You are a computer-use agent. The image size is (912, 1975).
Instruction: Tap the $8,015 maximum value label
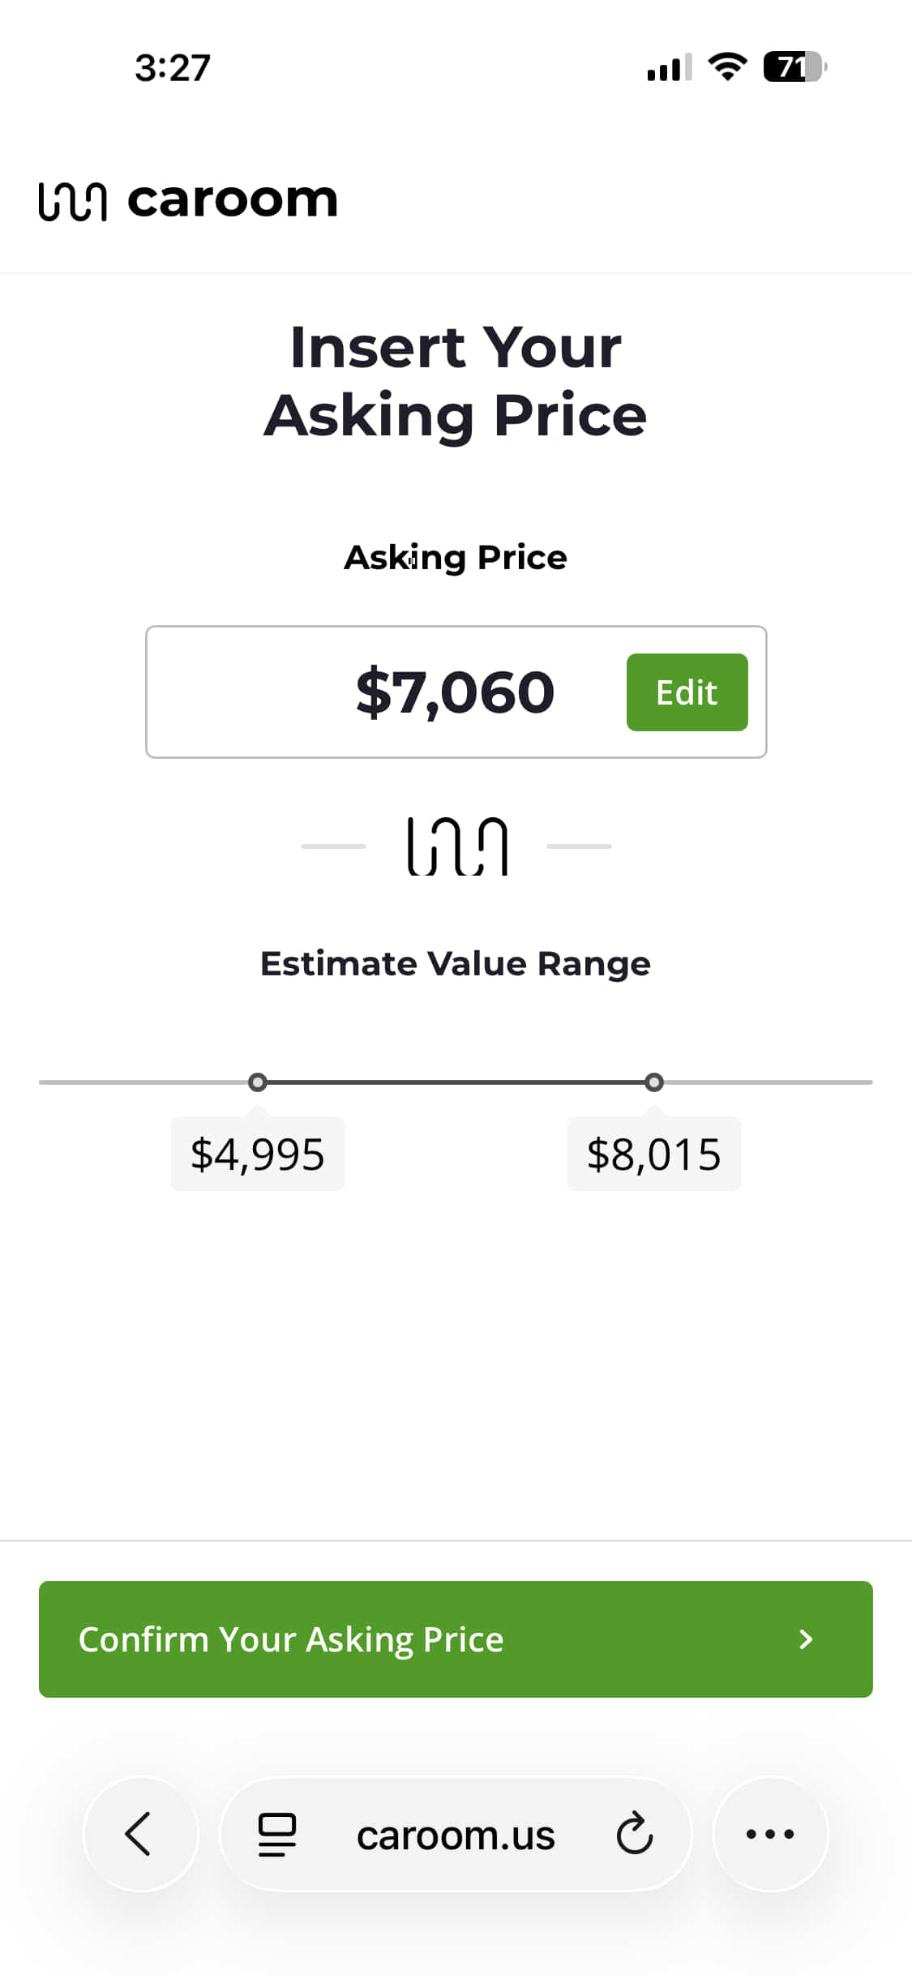click(x=653, y=1155)
